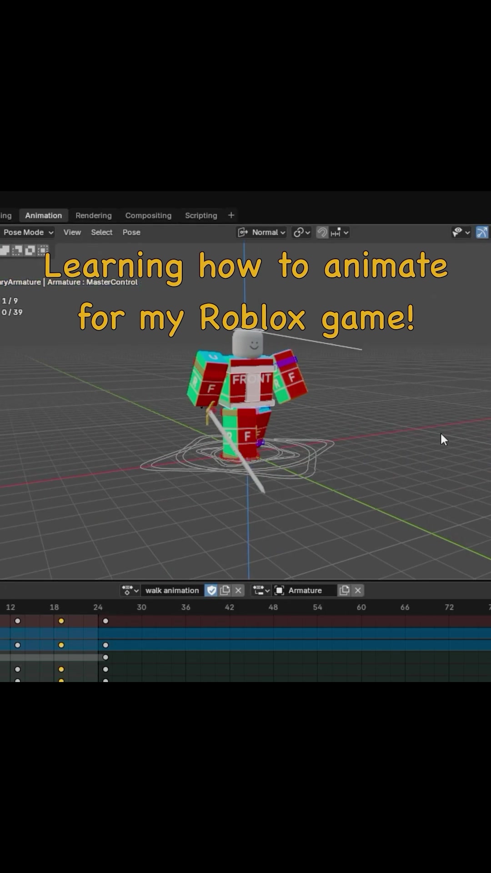The height and width of the screenshot is (873, 491).
Task: Choose the Subtract selection mode icon
Action: 17,250
